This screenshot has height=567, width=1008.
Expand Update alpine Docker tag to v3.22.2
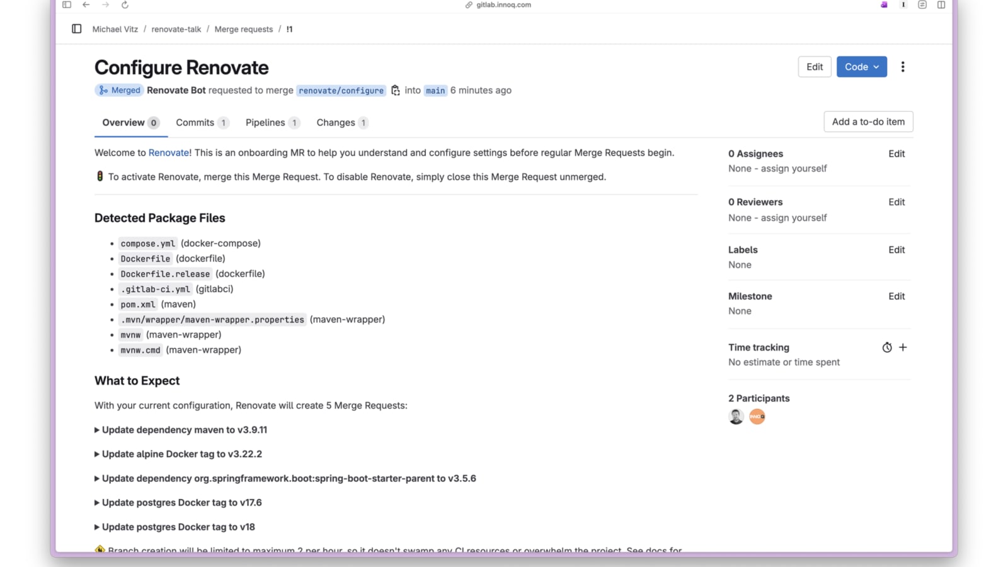pyautogui.click(x=178, y=454)
